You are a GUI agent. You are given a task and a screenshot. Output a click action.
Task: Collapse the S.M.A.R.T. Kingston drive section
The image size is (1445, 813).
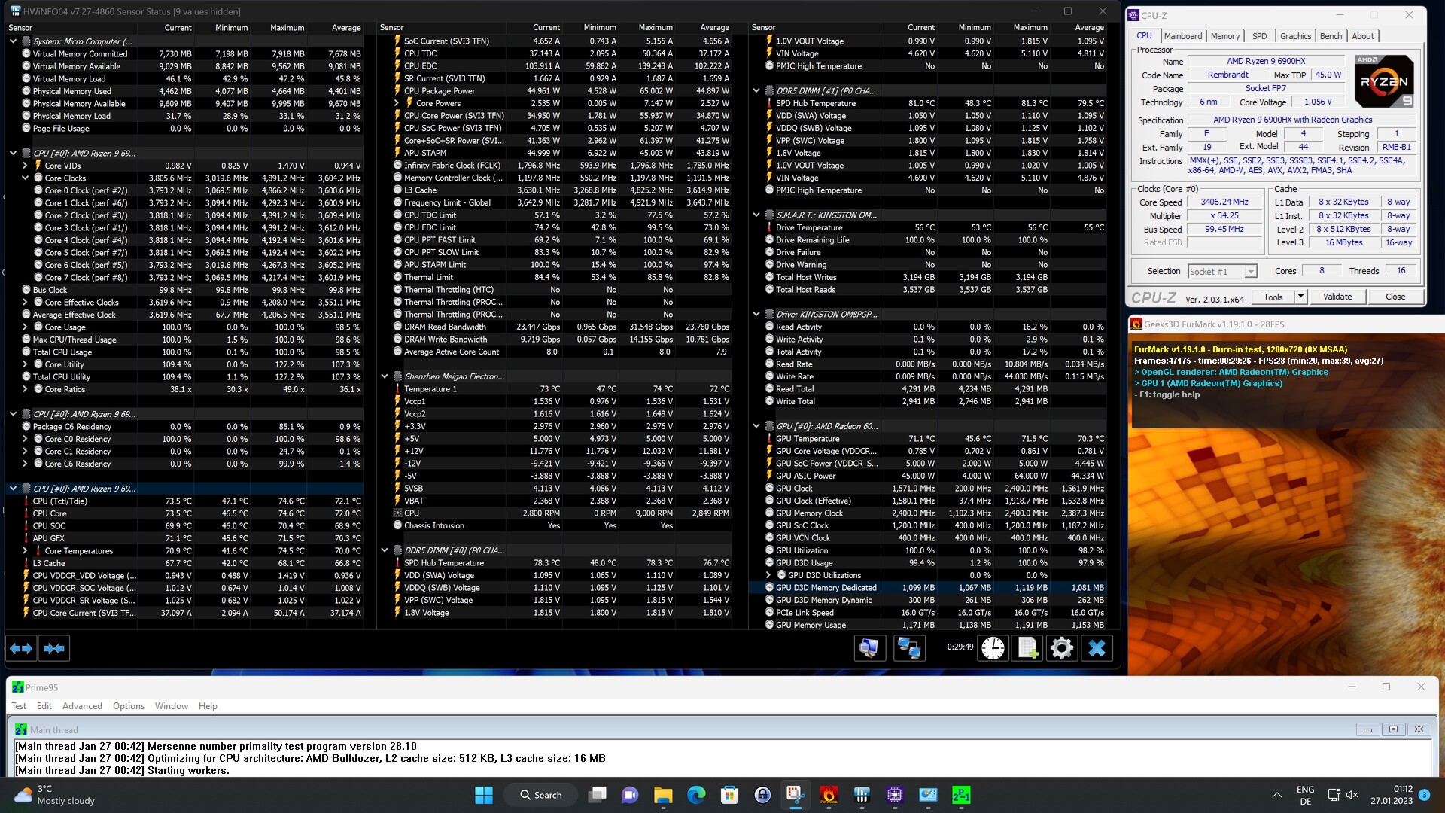point(756,215)
